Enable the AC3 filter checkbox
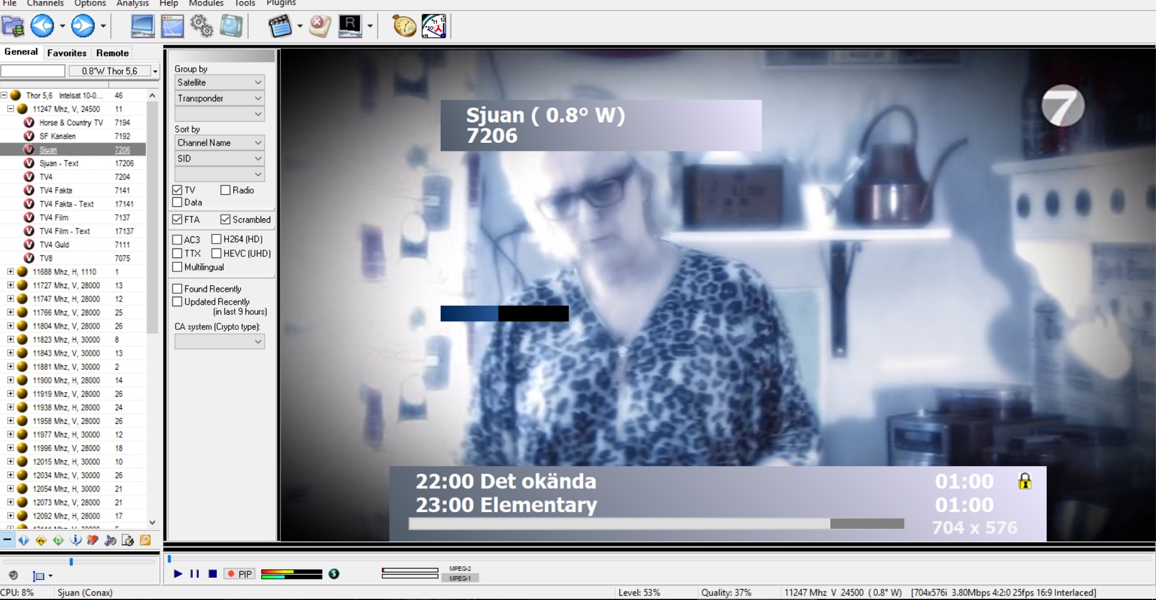Image resolution: width=1156 pixels, height=600 pixels. click(x=177, y=239)
